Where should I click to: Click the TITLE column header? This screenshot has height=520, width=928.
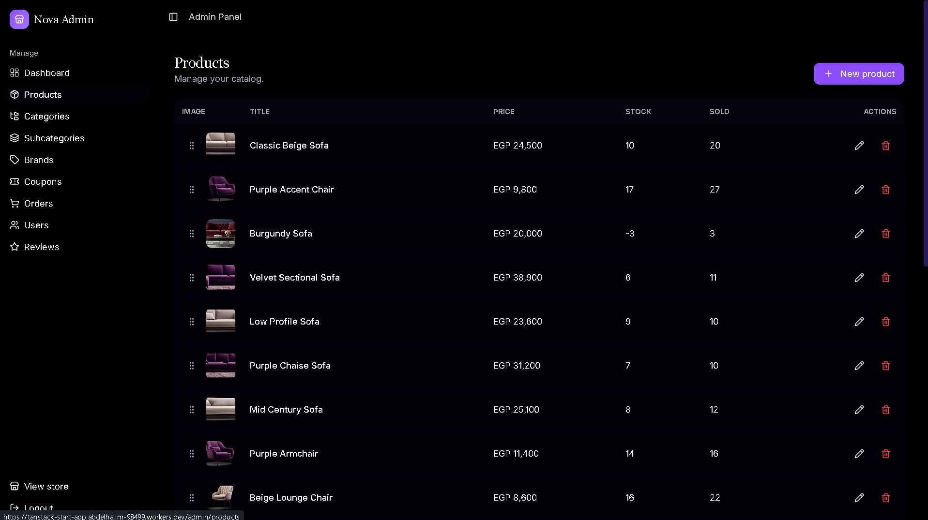click(259, 112)
